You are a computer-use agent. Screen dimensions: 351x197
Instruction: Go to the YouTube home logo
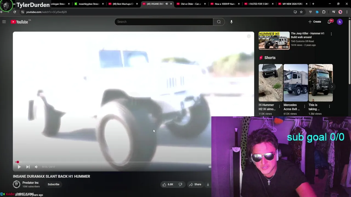tap(19, 22)
